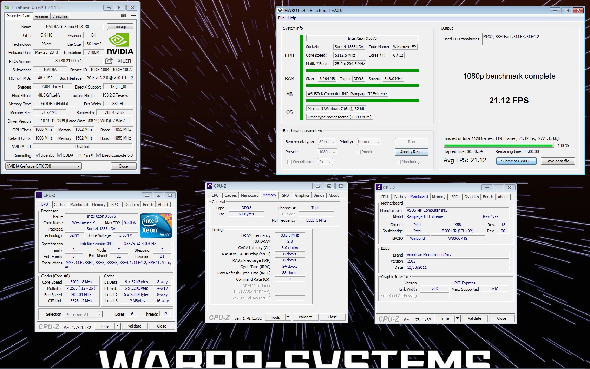Toggle the UEFI checkbox in GPU-Z
590x369 pixels.
pyautogui.click(x=119, y=61)
